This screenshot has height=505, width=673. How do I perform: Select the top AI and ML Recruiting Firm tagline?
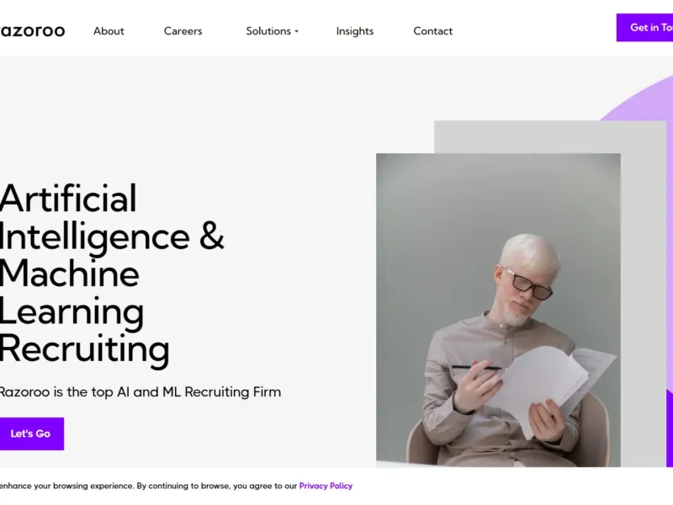(x=140, y=391)
